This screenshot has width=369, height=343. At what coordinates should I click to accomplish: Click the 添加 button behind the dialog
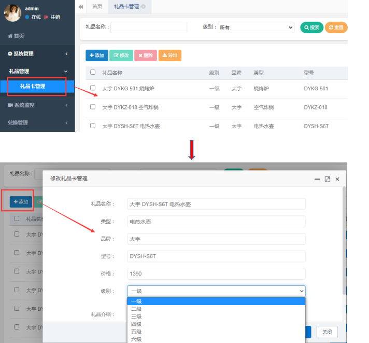pos(21,202)
